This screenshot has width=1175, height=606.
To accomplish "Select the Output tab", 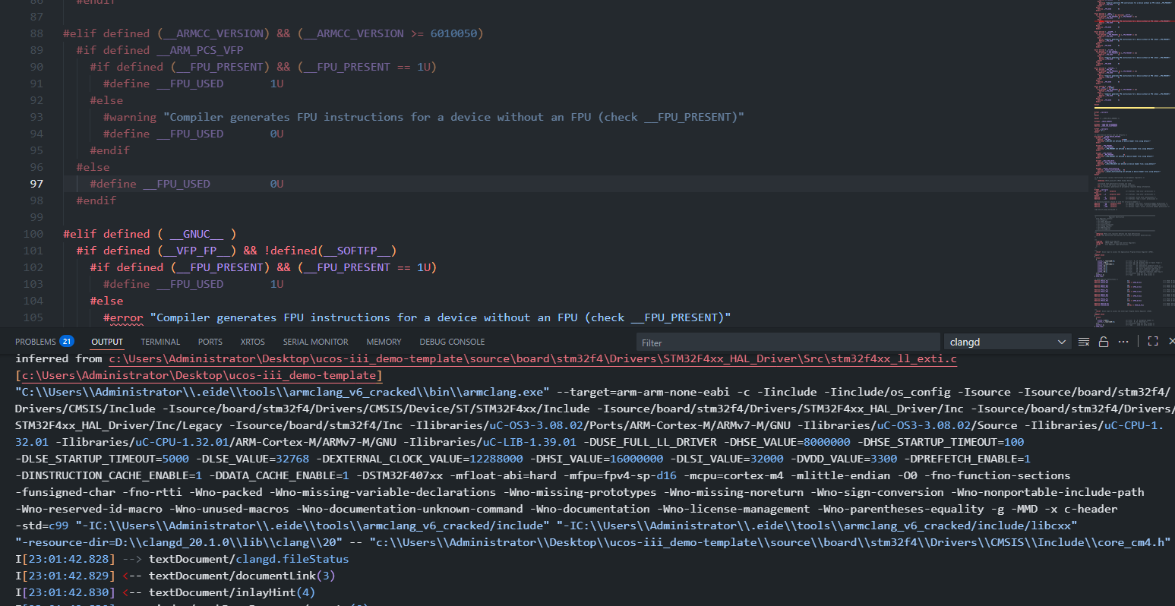I will (107, 342).
